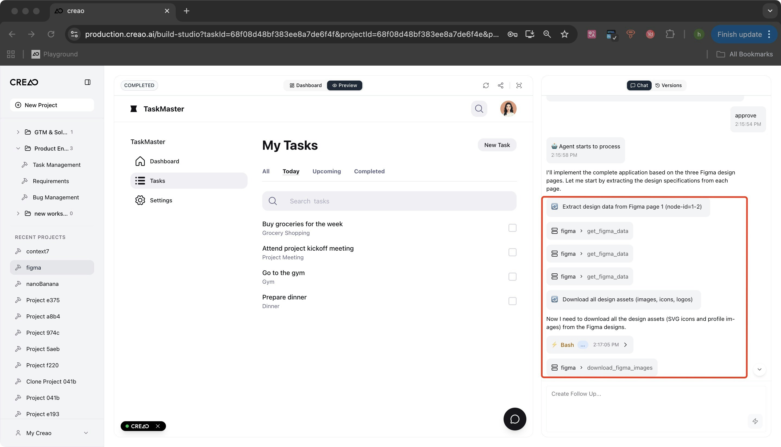Open the Dashboard via the home icon
Image resolution: width=781 pixels, height=447 pixels.
pyautogui.click(x=140, y=161)
